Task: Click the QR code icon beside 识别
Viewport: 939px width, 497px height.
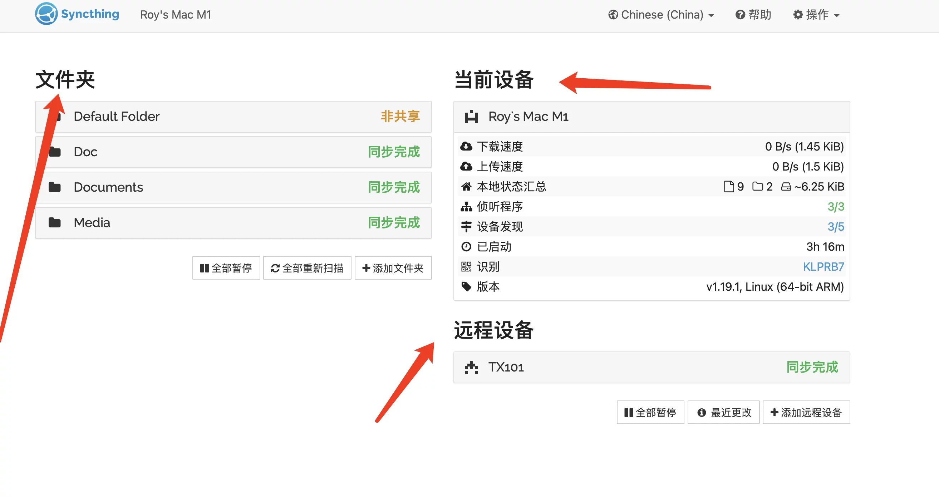Action: tap(466, 267)
